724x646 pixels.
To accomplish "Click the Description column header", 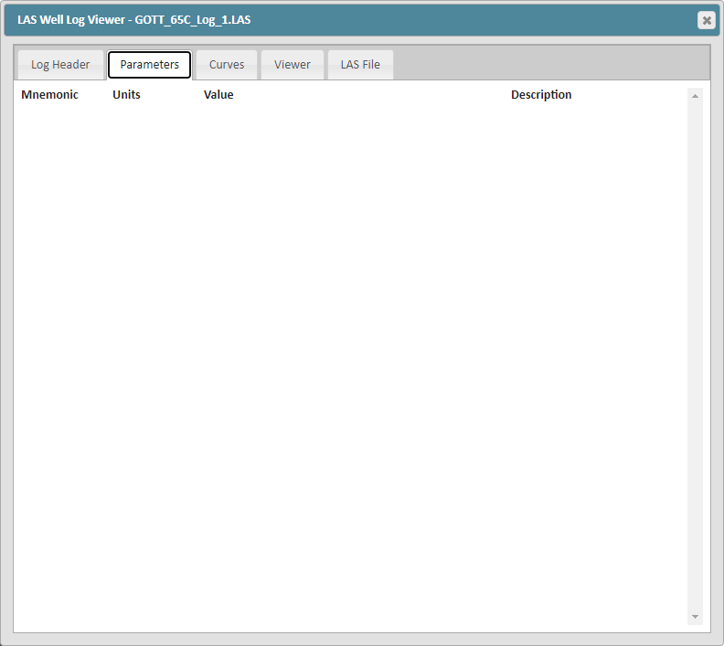I will pyautogui.click(x=541, y=95).
